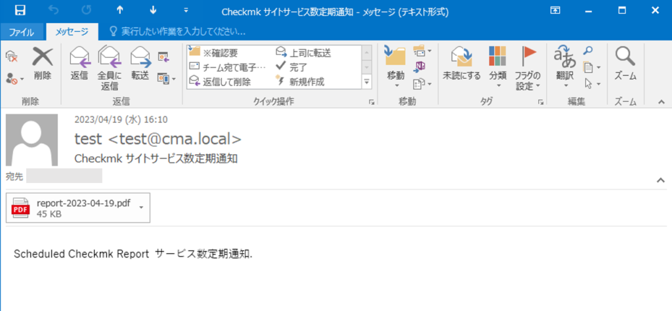
Task: Click the date 2023/04/19 (水) 16:10
Action: [x=121, y=119]
